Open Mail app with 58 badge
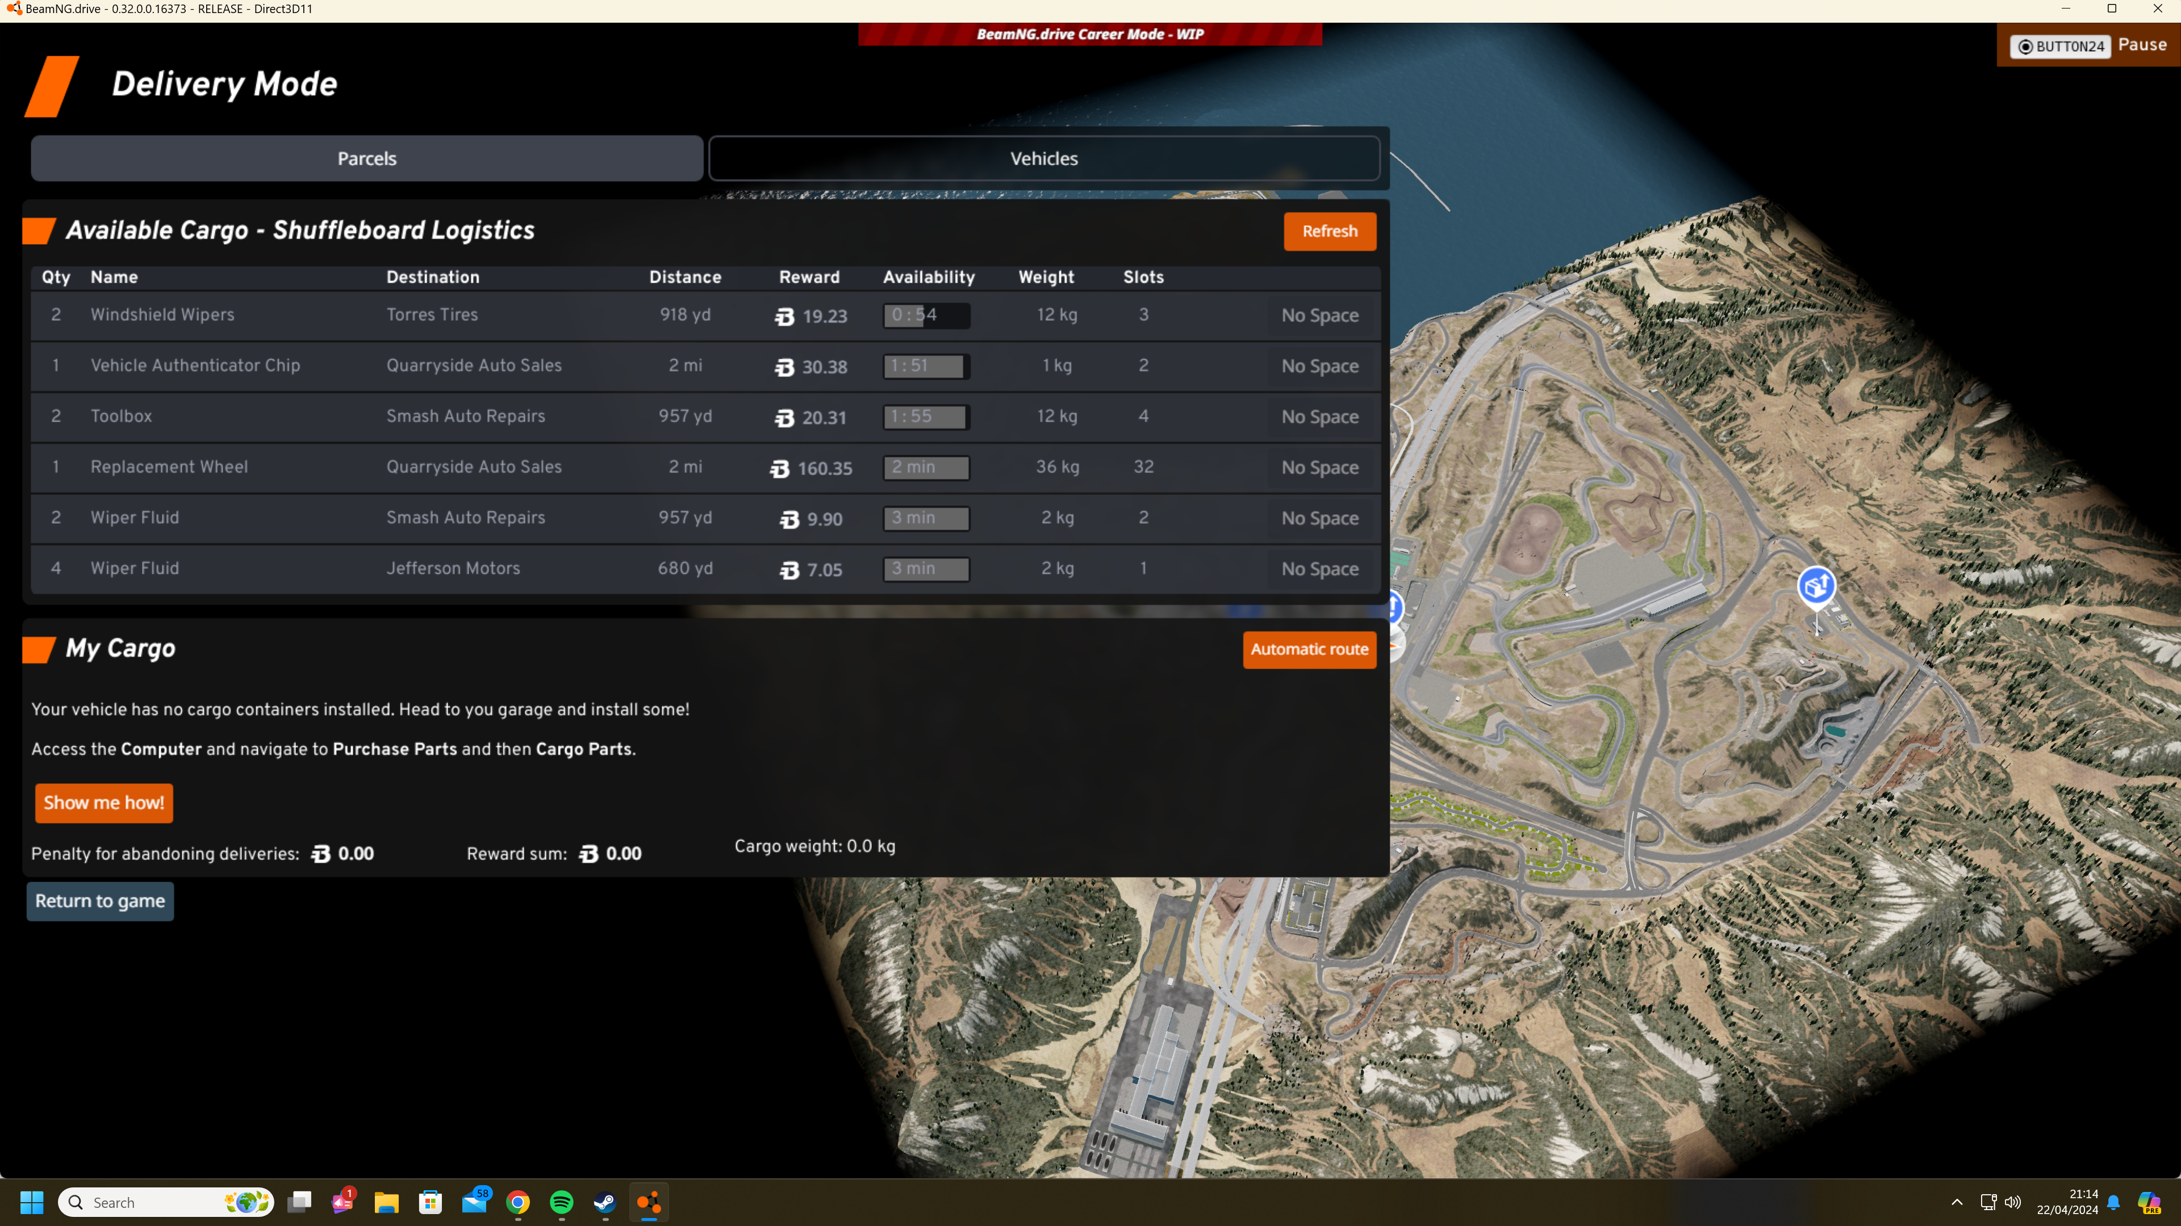2181x1226 pixels. point(475,1202)
